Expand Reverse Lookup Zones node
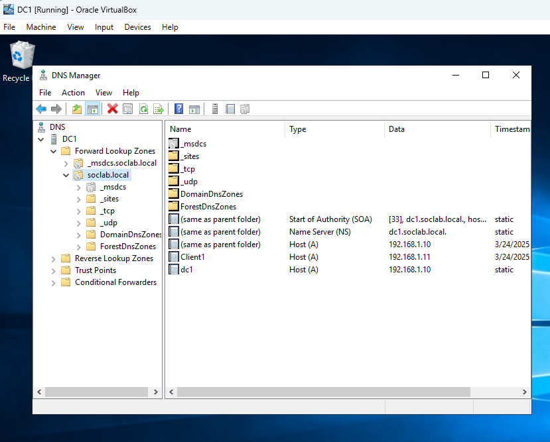 (x=53, y=259)
